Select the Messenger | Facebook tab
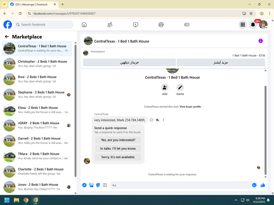 [33, 4]
